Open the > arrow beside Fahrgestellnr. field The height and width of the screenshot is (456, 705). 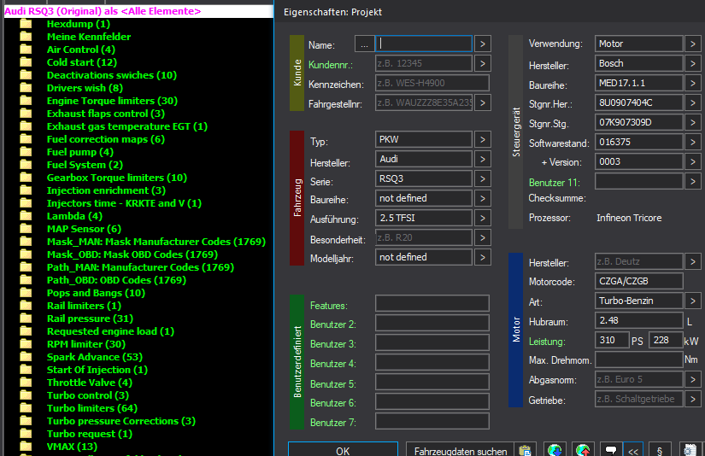coord(483,102)
